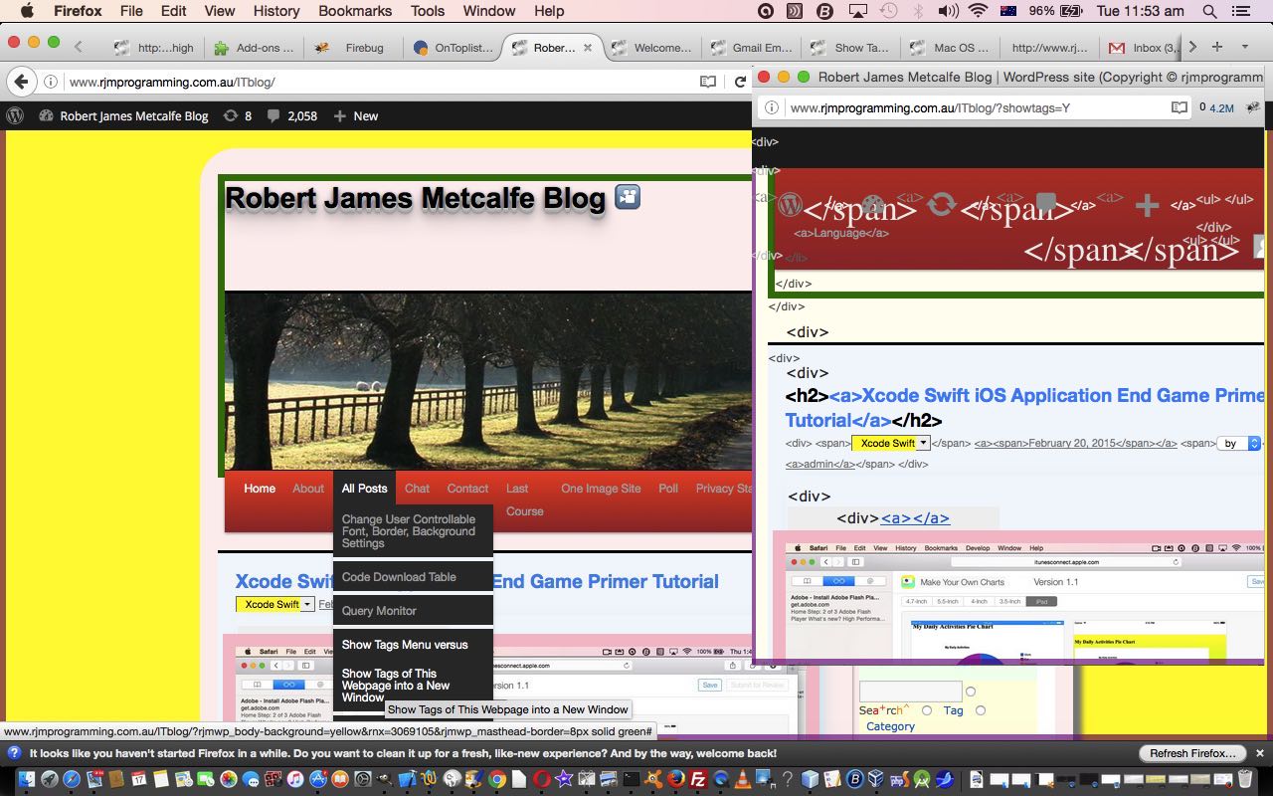1273x796 pixels.
Task: Click the search text box in sidebar
Action: (910, 692)
